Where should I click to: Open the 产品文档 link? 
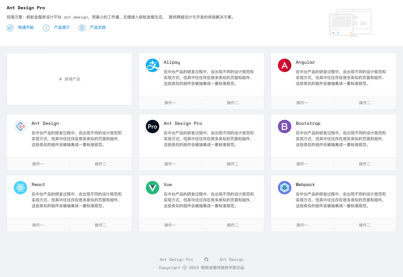[98, 27]
